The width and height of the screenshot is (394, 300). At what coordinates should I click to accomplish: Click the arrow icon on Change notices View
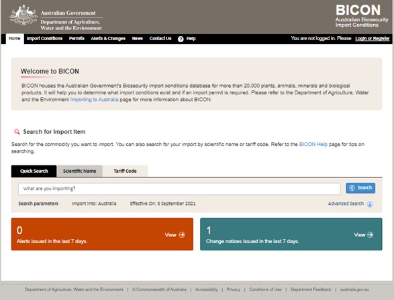pos(371,235)
